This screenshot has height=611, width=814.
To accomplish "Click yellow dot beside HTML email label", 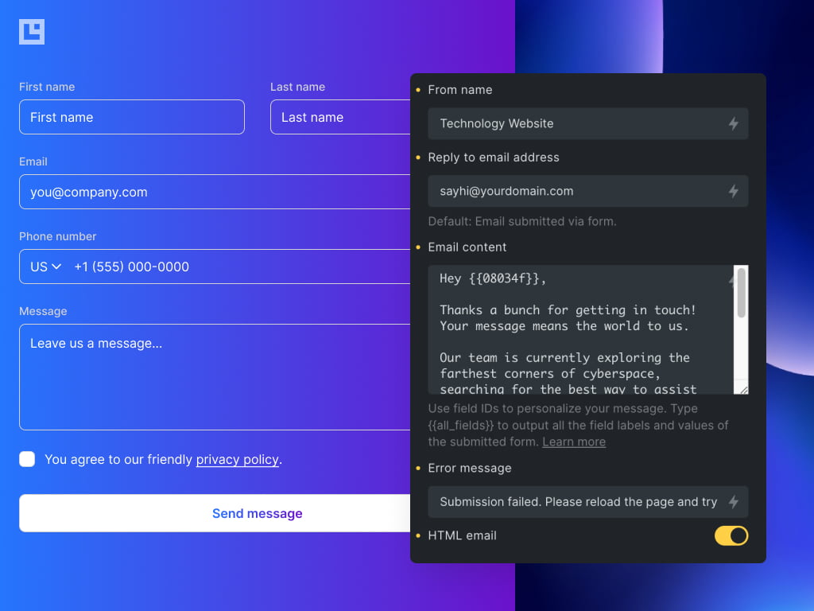I will 418,535.
